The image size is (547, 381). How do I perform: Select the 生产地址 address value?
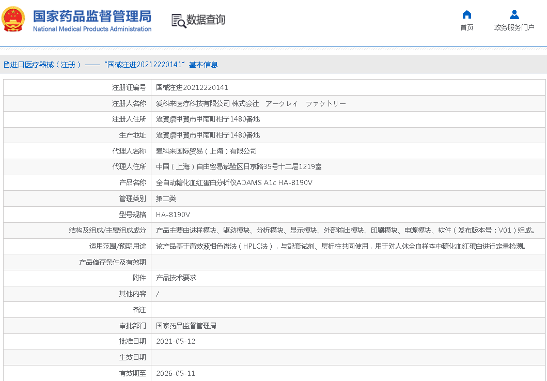point(208,135)
